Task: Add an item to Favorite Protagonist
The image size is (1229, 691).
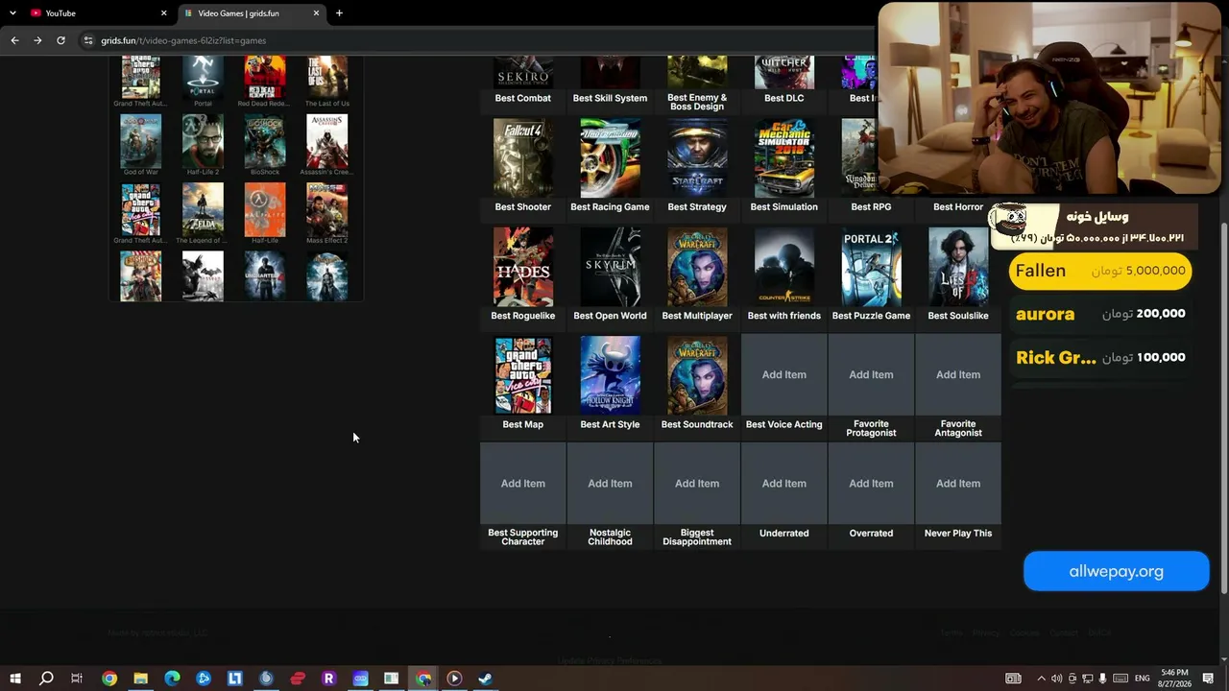Action: tap(871, 375)
